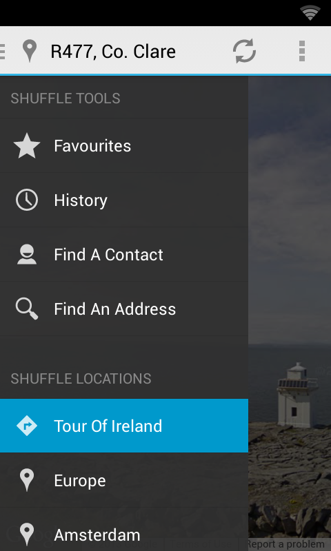Select Find A Contact label
The width and height of the screenshot is (331, 551).
(x=108, y=254)
